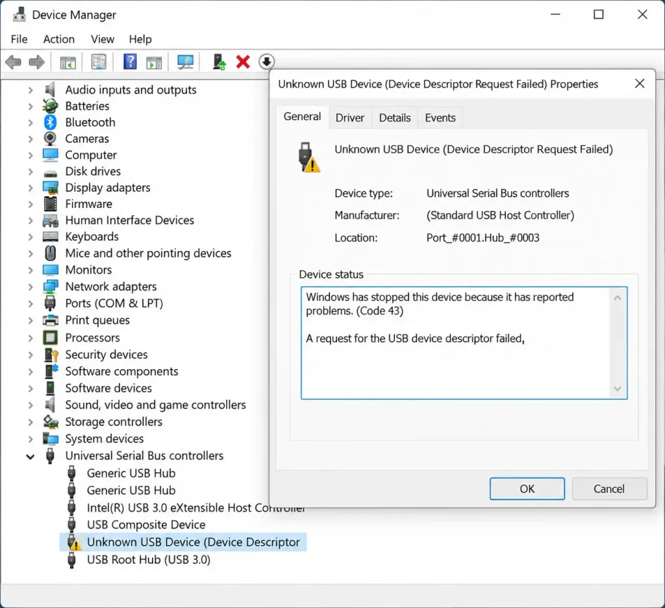Expand the Computer category chevron
The image size is (665, 608).
coord(30,155)
